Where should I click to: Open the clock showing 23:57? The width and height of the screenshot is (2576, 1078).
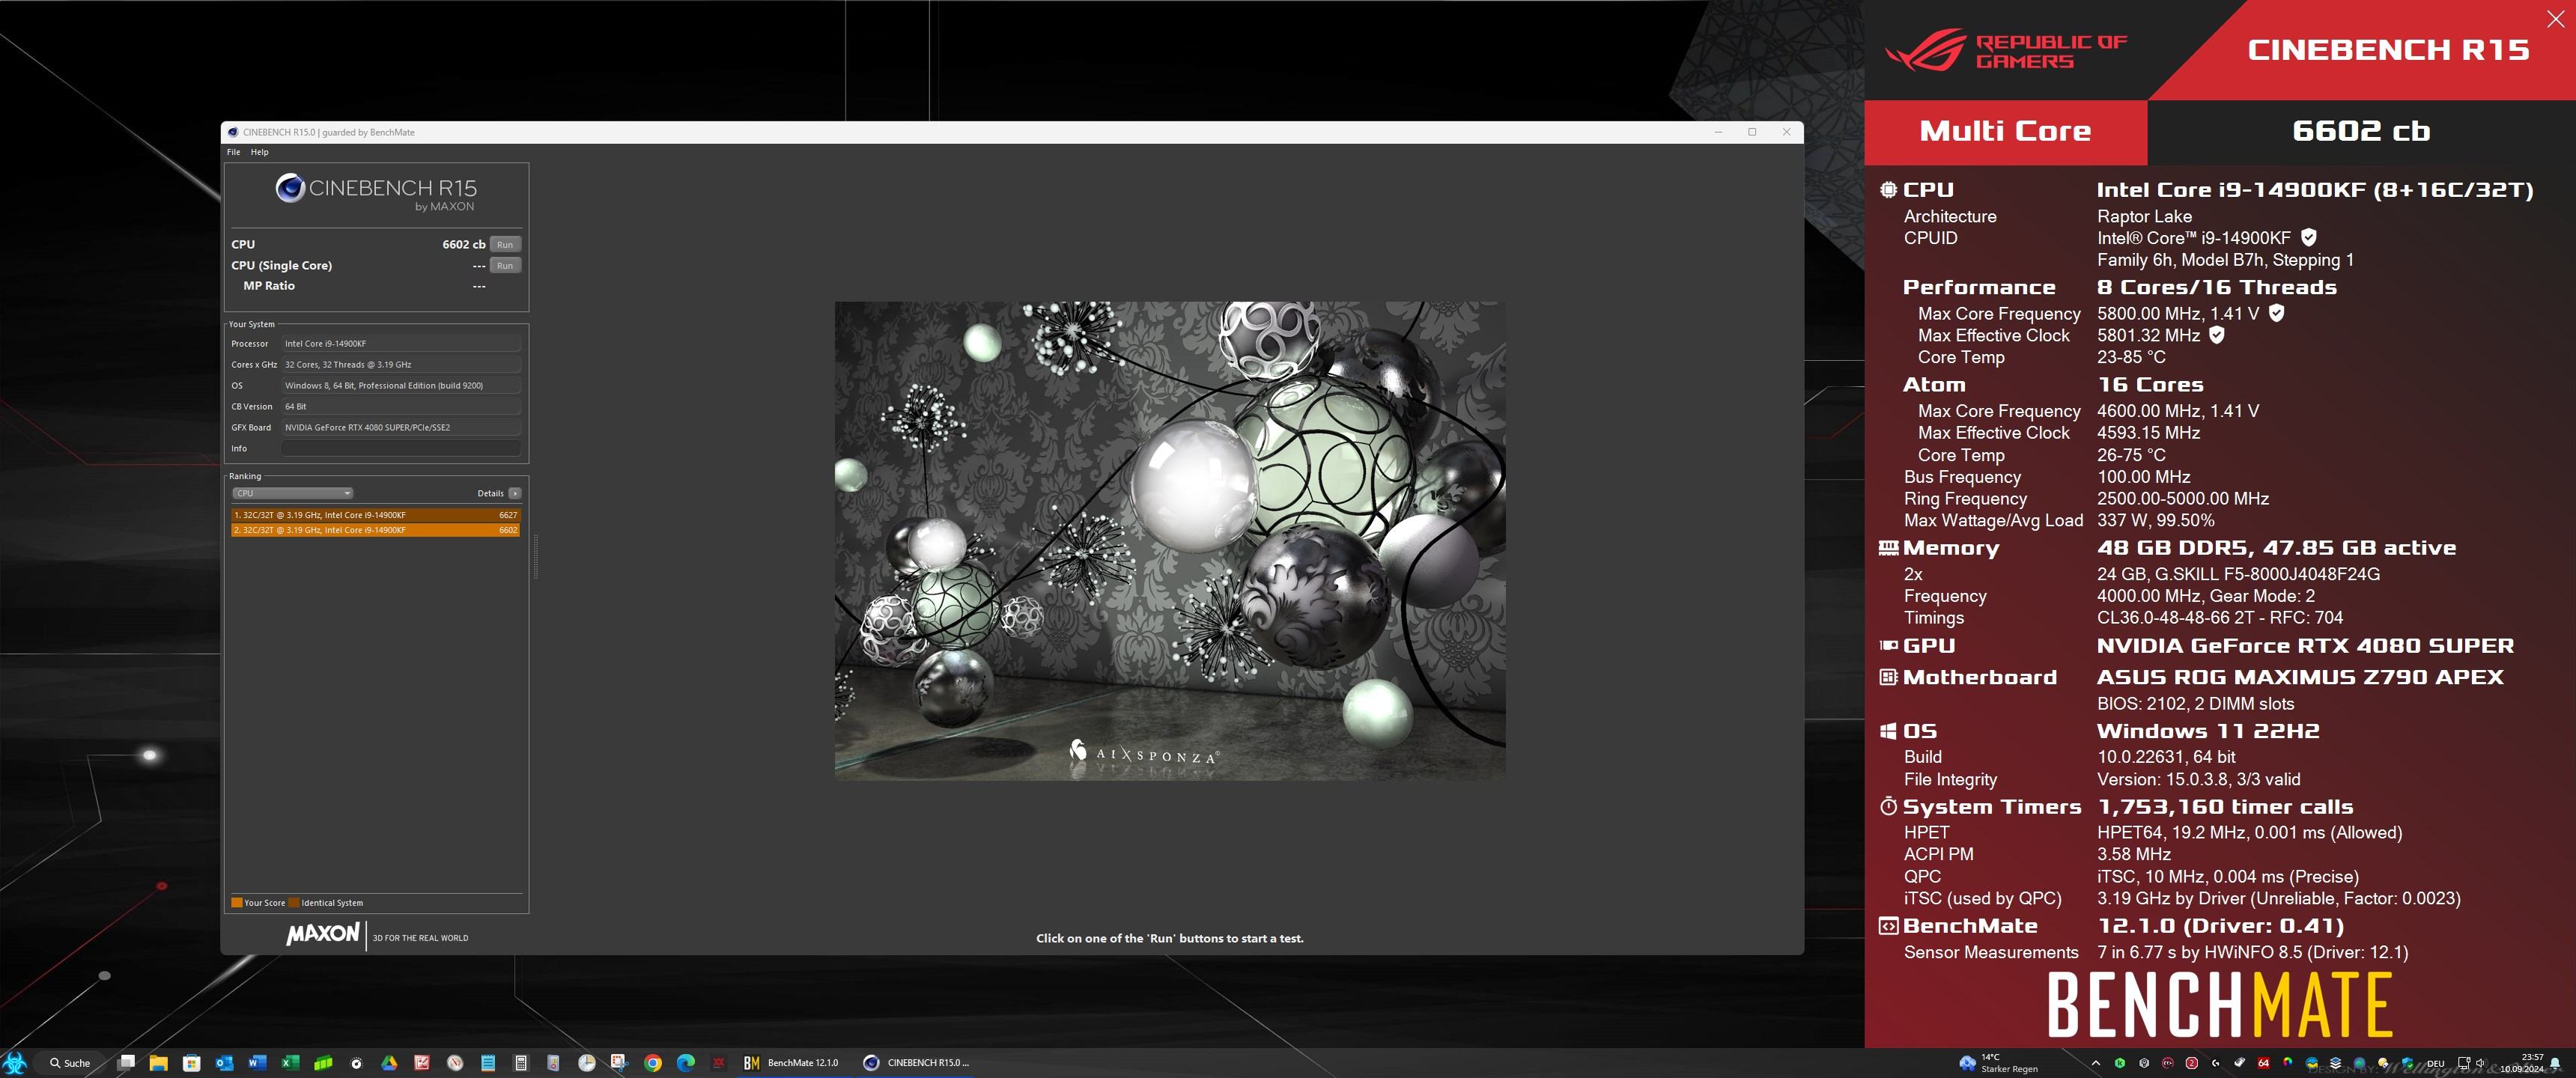point(2522,1063)
